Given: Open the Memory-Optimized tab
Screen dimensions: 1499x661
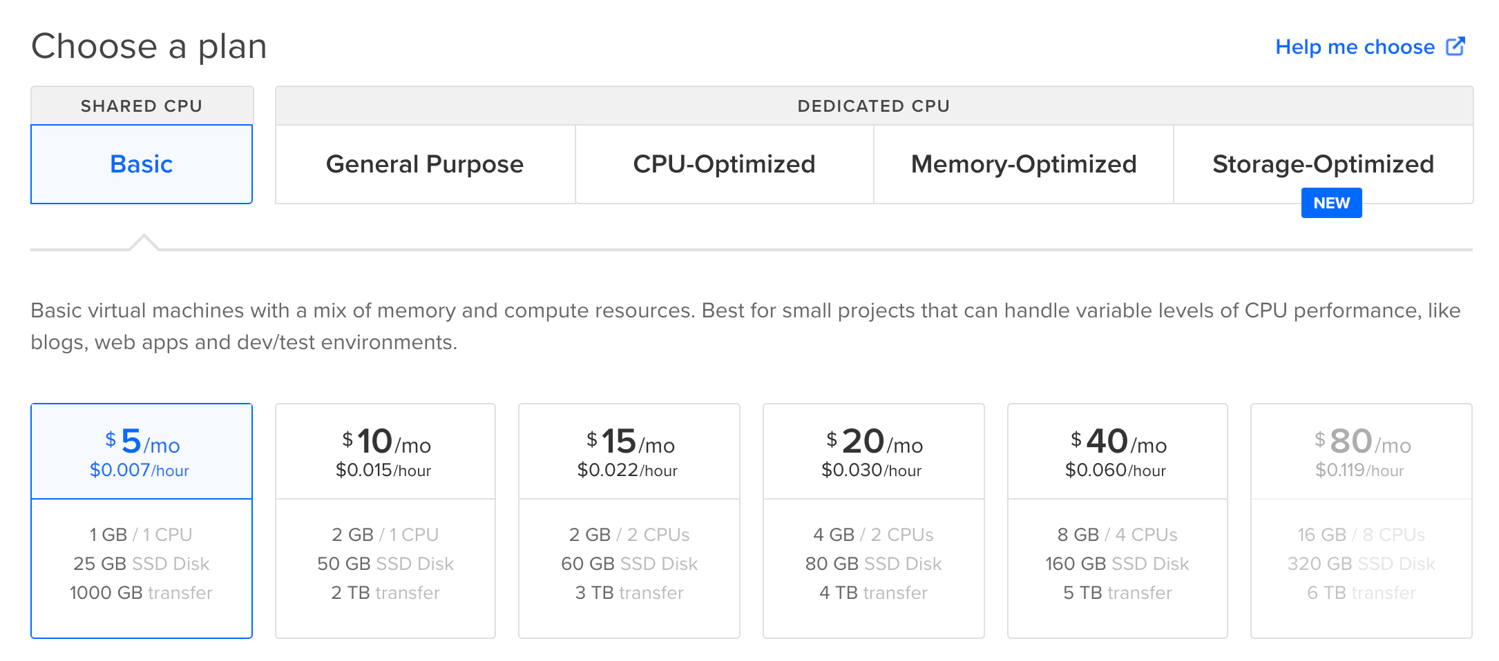Looking at the screenshot, I should point(1023,164).
